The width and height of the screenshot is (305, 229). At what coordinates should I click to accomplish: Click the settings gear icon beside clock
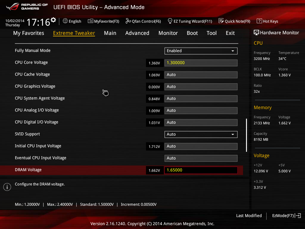pos(53,20)
